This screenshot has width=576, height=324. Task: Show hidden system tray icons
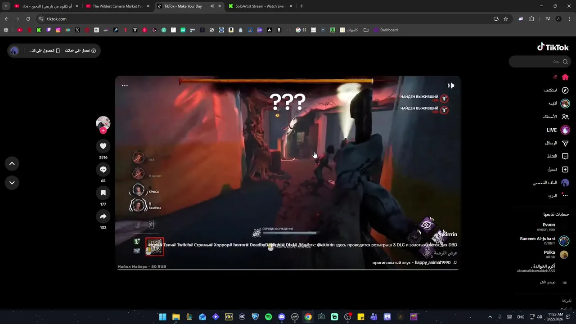490,317
